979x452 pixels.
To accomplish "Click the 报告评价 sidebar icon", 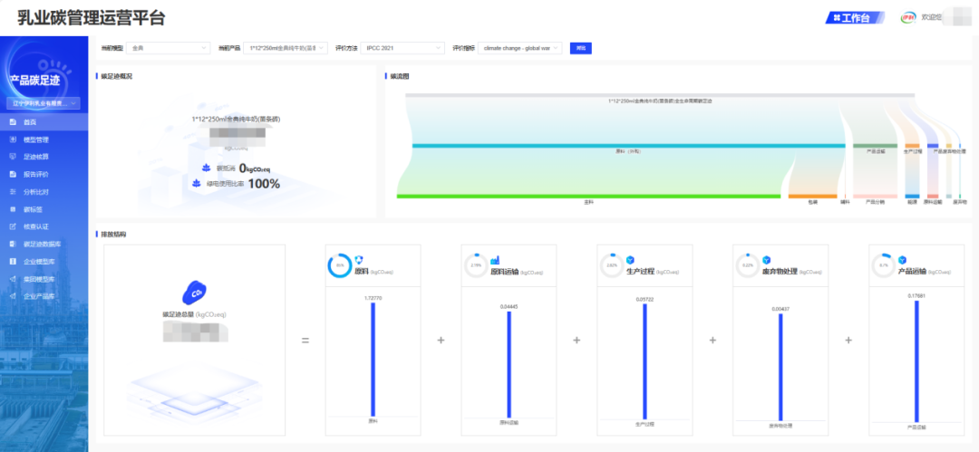I will pyautogui.click(x=12, y=174).
